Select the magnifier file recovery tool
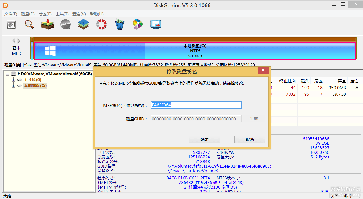The width and height of the screenshot is (363, 199). 29,24
